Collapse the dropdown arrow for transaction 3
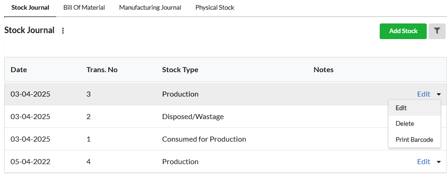The height and width of the screenshot is (177, 447). [x=438, y=94]
